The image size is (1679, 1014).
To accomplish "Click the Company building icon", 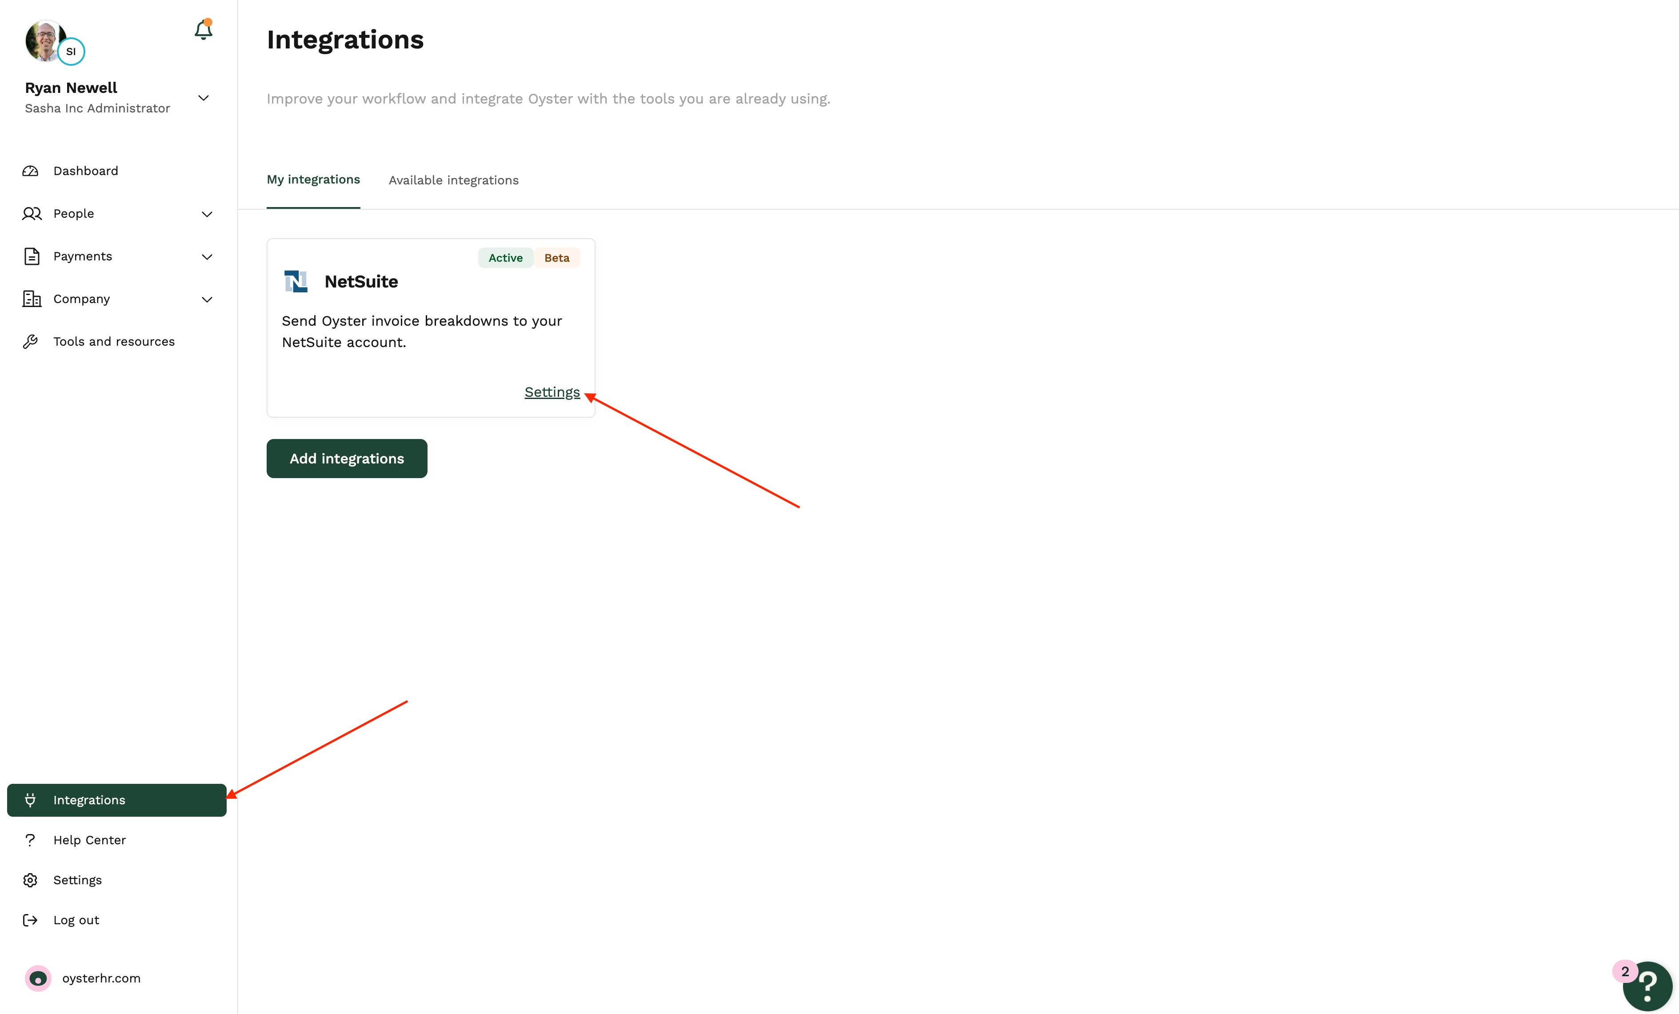I will [x=32, y=299].
